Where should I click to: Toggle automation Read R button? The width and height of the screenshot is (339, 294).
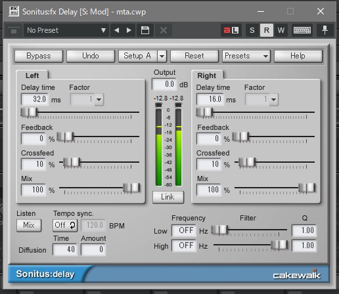pyautogui.click(x=267, y=30)
